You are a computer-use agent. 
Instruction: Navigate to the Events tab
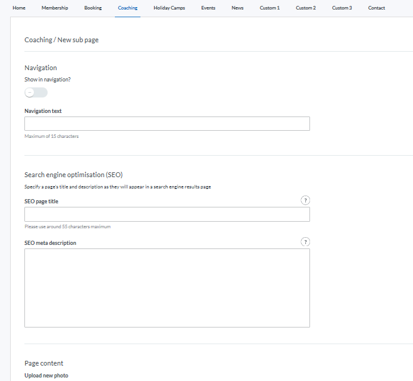(208, 8)
